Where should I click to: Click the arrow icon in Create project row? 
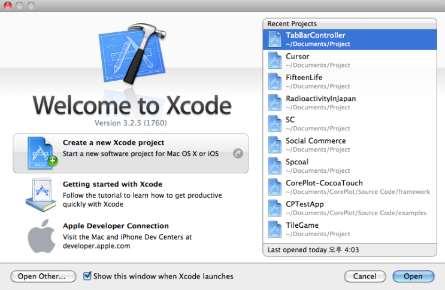tap(238, 153)
